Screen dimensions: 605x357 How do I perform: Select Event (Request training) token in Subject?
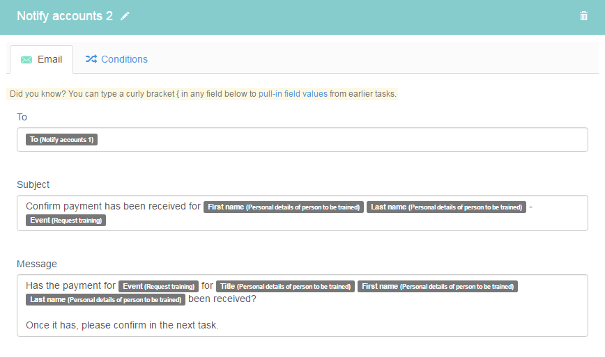pyautogui.click(x=66, y=221)
